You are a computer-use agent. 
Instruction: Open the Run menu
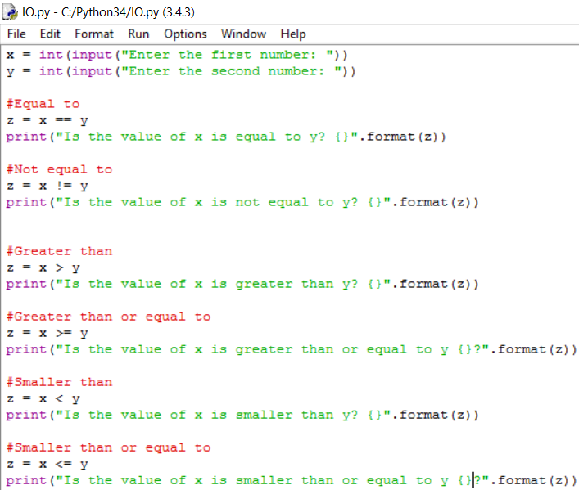point(138,34)
